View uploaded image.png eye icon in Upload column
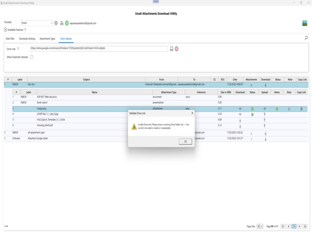312x234 pixels. (265, 109)
